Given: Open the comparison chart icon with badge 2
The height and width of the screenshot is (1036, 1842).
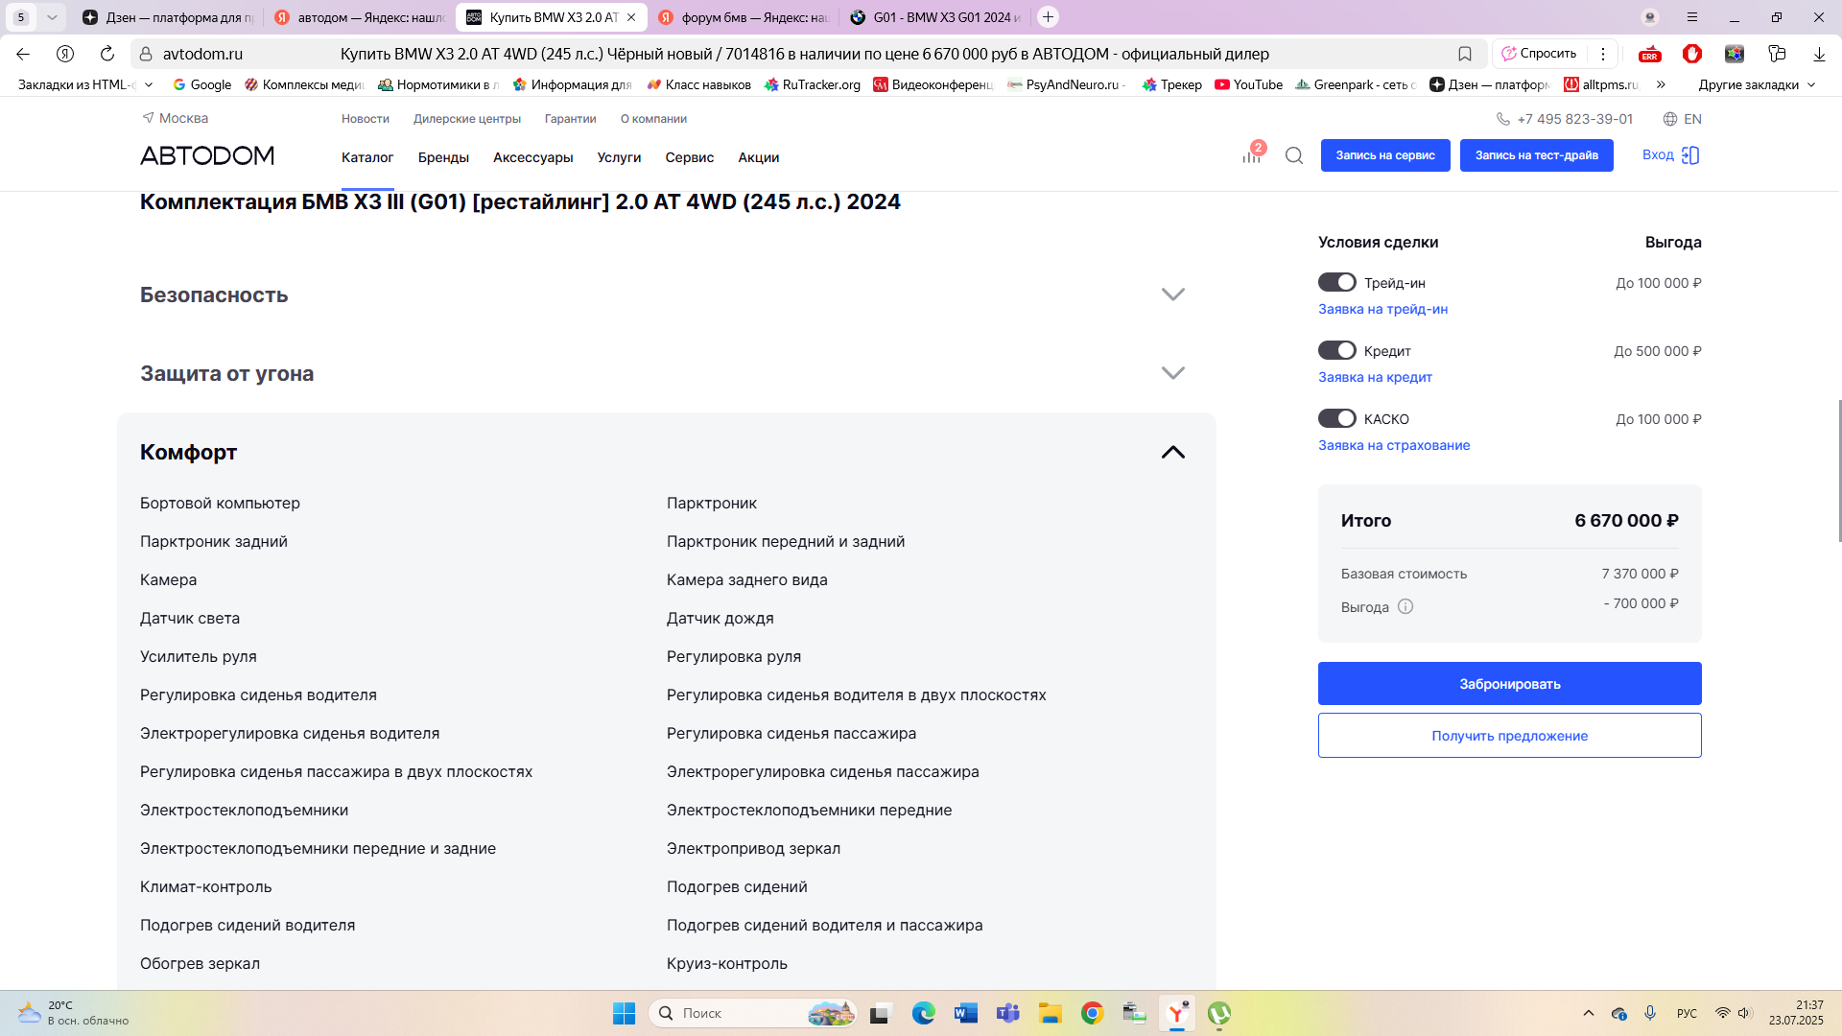Looking at the screenshot, I should [x=1252, y=153].
